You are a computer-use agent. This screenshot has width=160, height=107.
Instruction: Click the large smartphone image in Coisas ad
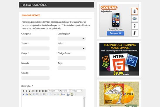point(116,20)
